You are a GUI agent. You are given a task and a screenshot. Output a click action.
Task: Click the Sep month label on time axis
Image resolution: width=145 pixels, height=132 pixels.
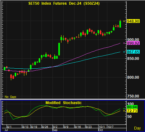[x=55, y=130]
